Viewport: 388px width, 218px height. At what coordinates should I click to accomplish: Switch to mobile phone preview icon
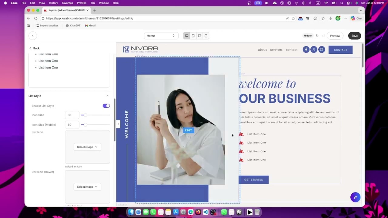[x=206, y=36]
